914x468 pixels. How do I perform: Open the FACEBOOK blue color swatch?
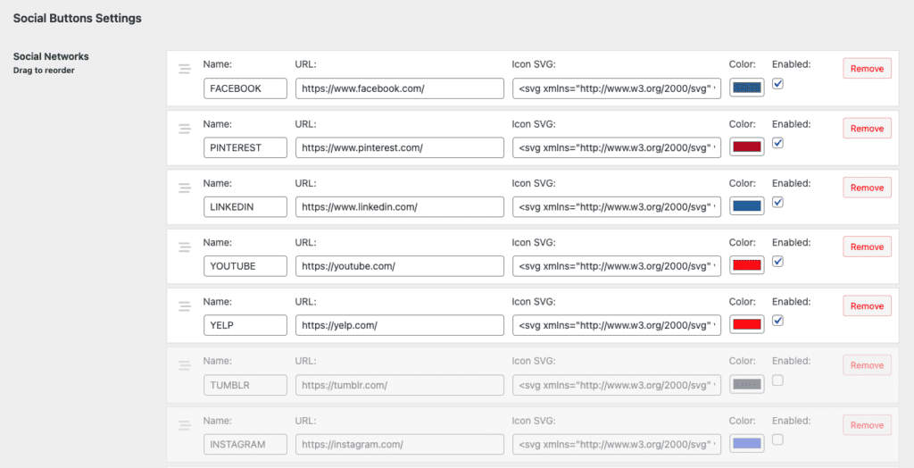click(746, 88)
